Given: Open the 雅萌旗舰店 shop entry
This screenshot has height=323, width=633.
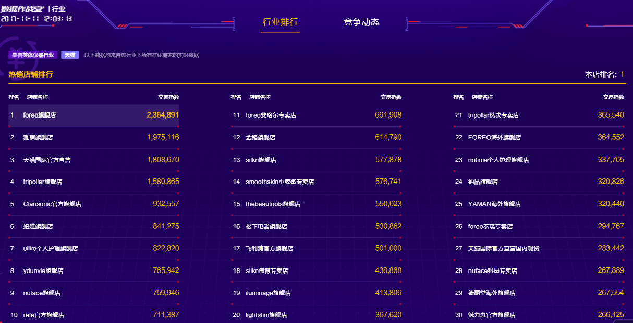Looking at the screenshot, I should pos(38,138).
